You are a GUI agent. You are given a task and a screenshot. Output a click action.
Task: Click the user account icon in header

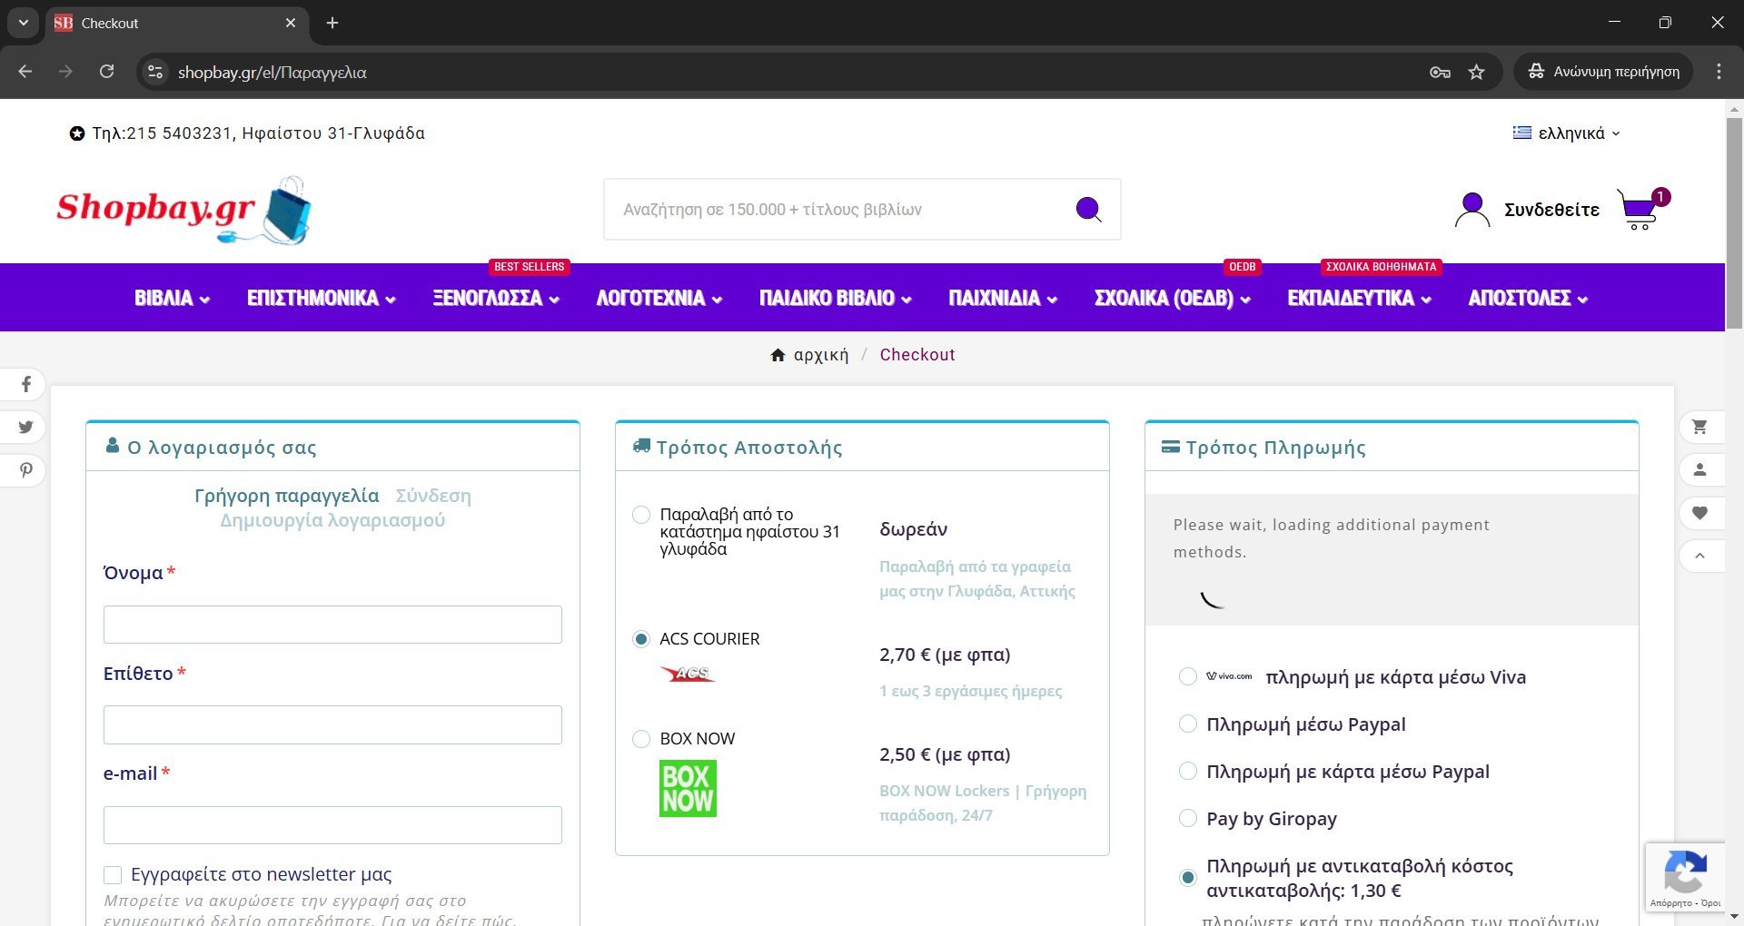(1472, 210)
